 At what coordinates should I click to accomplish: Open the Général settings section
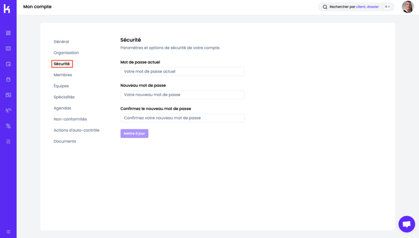point(61,42)
